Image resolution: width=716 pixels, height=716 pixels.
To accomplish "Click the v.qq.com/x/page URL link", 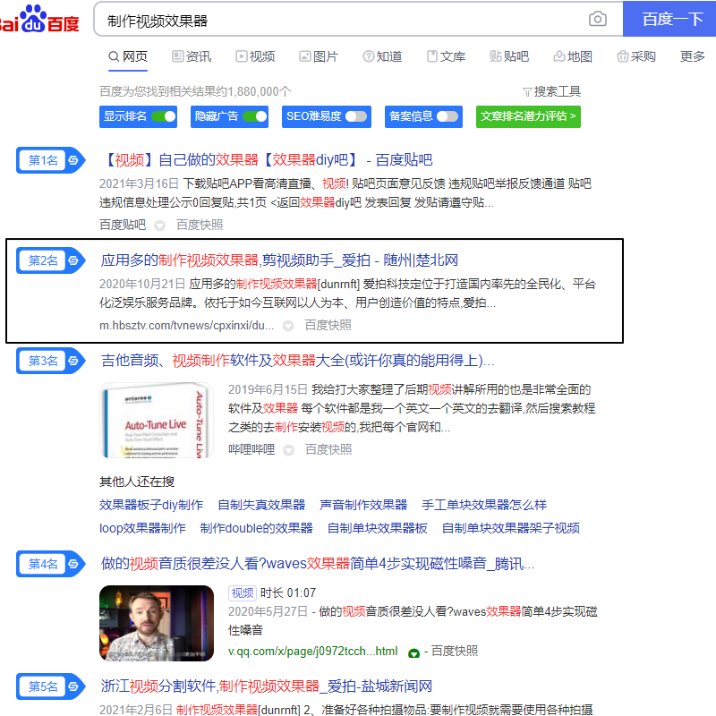I will [312, 652].
